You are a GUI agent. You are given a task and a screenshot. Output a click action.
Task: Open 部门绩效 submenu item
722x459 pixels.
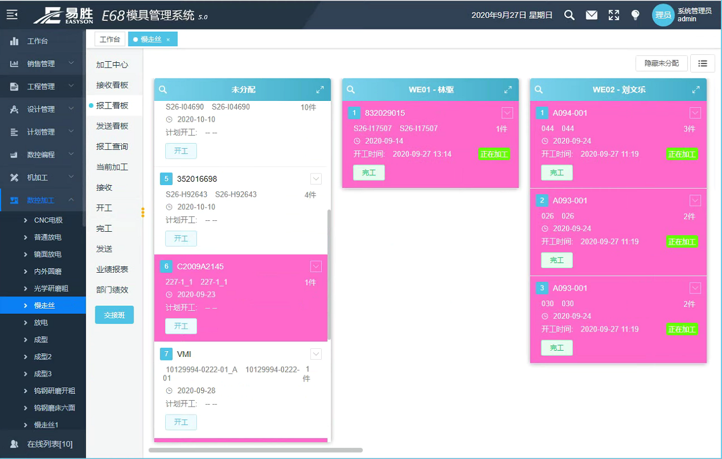[112, 290]
